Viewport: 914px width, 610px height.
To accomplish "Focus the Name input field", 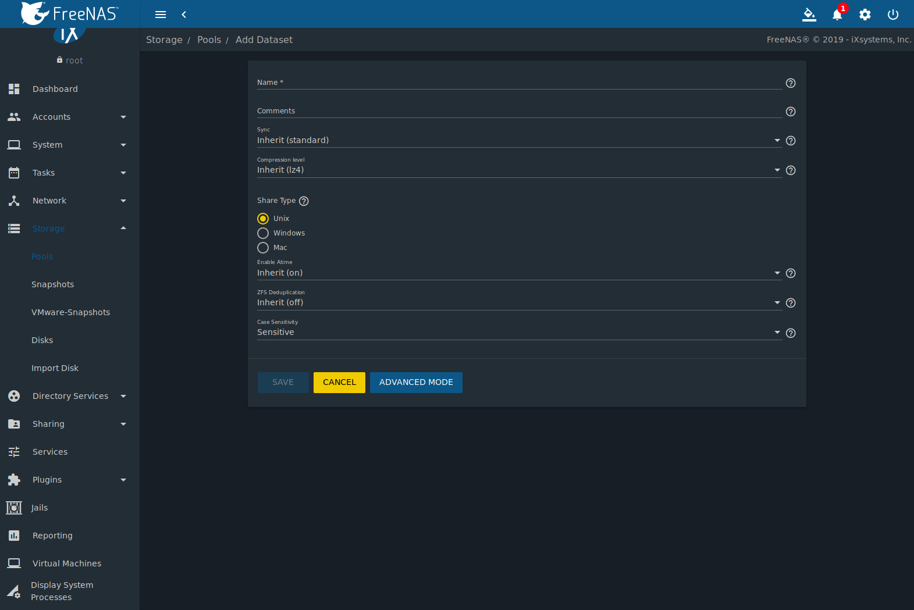I will pyautogui.click(x=519, y=83).
